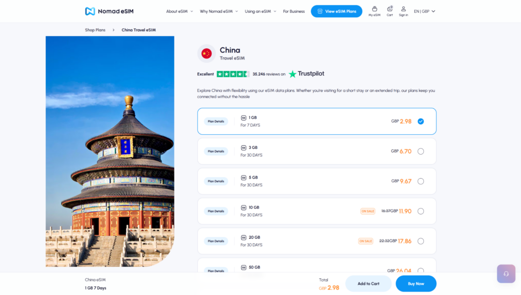The width and height of the screenshot is (521, 295).
Task: Open the Cart icon
Action: coord(390,11)
